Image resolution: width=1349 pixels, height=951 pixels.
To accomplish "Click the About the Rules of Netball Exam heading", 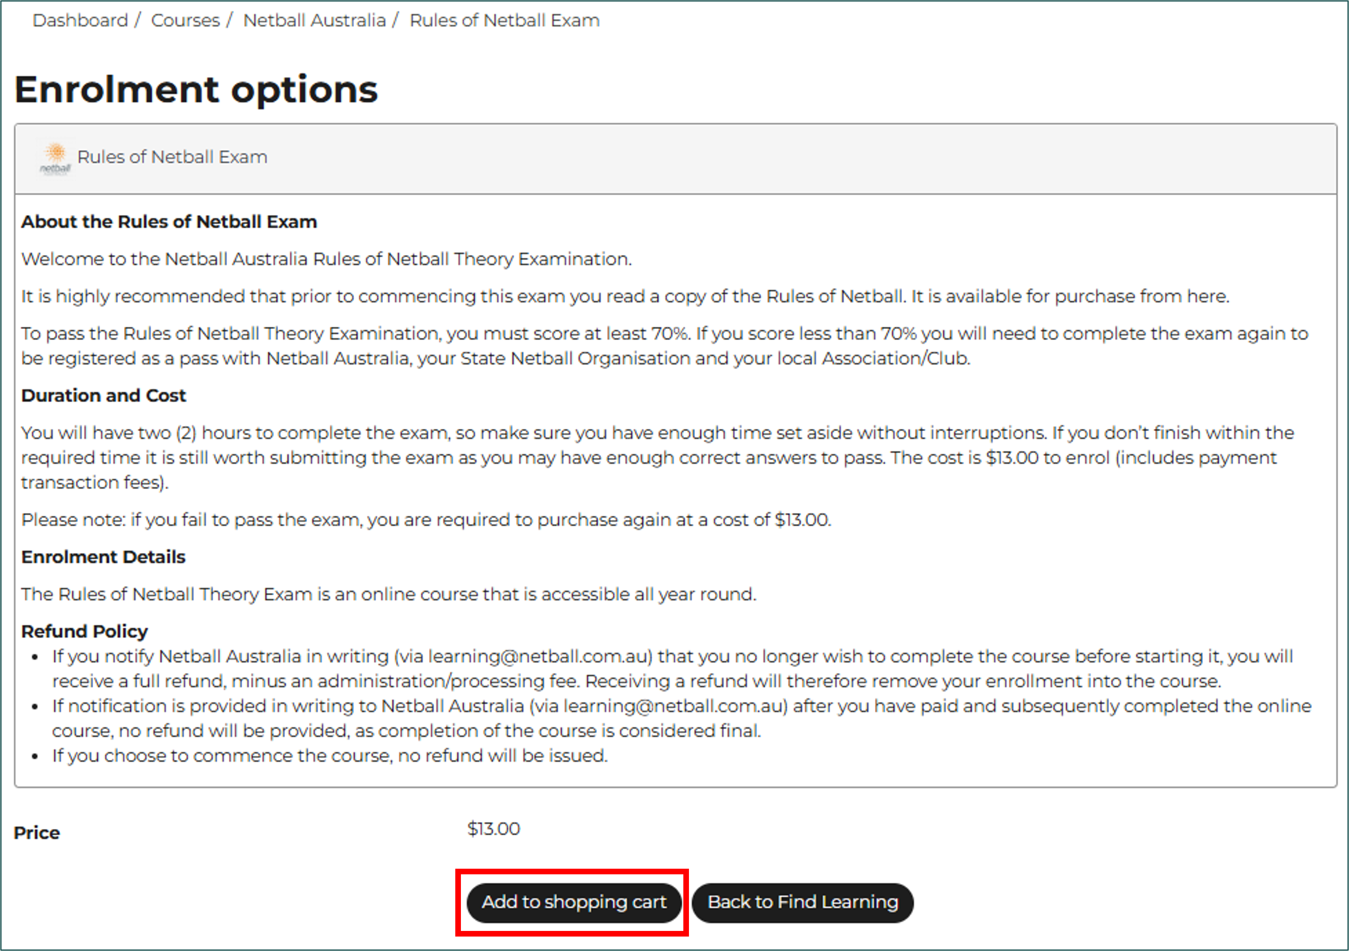I will 169,222.
